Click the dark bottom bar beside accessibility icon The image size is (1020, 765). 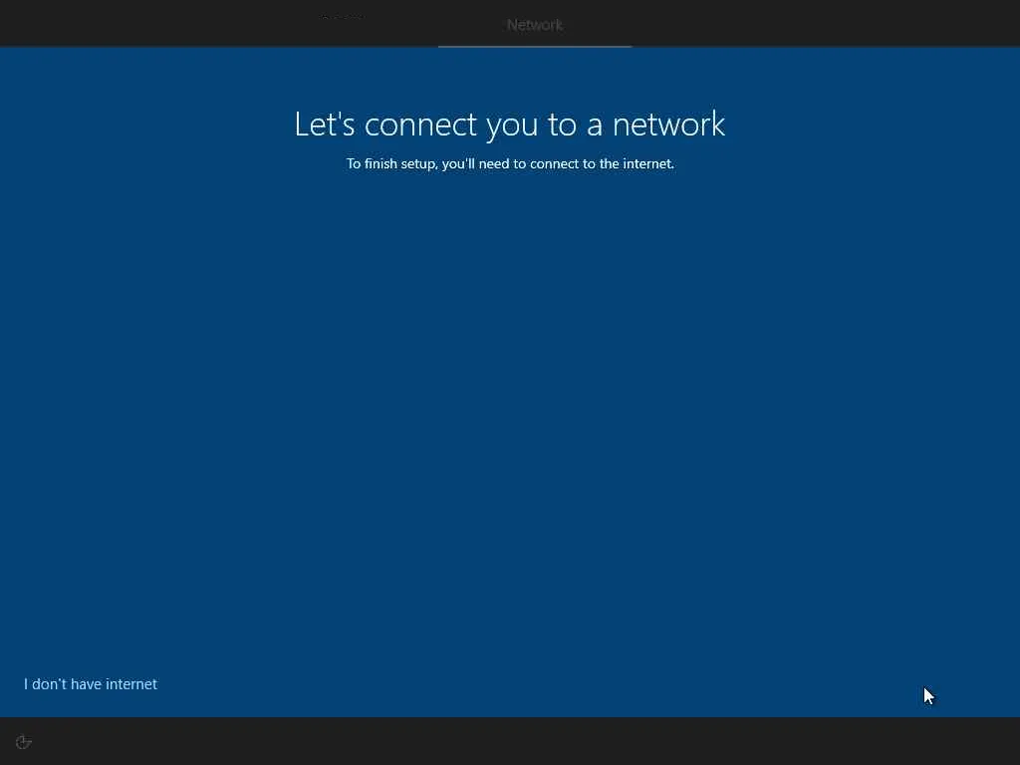(520, 741)
